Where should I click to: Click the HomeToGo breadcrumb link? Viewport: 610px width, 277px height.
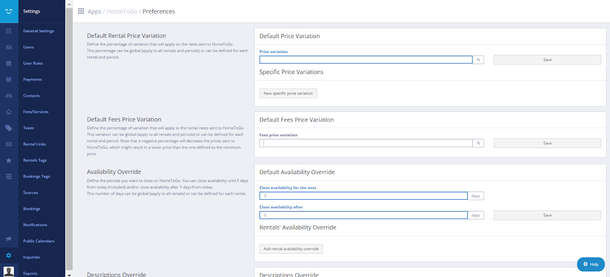[122, 11]
